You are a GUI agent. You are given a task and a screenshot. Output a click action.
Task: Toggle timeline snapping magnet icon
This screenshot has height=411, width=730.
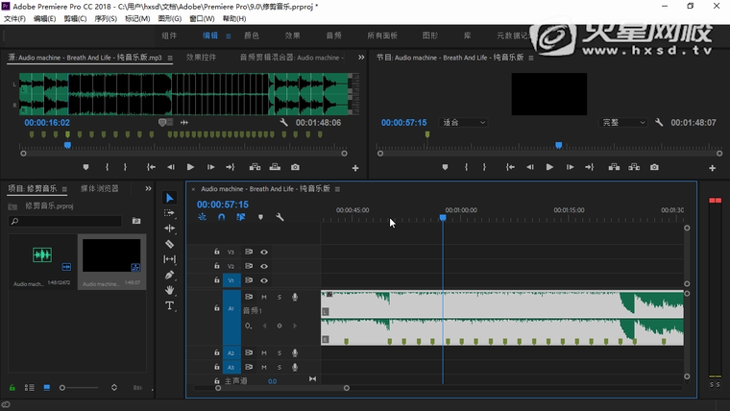[221, 217]
